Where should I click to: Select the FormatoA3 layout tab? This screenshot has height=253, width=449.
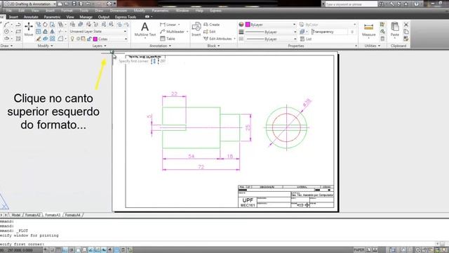pyautogui.click(x=53, y=215)
